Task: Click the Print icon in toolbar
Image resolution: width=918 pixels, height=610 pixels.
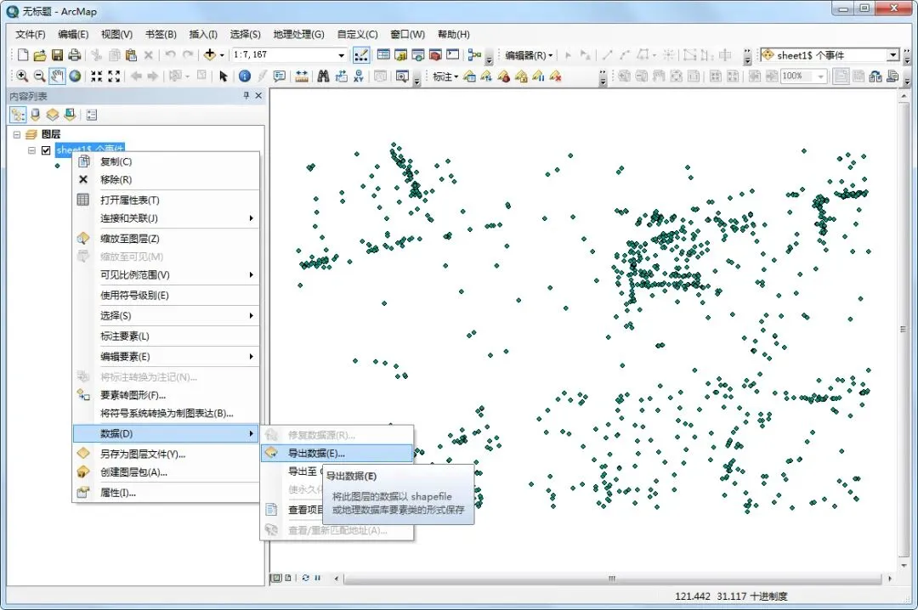Action: pyautogui.click(x=74, y=55)
